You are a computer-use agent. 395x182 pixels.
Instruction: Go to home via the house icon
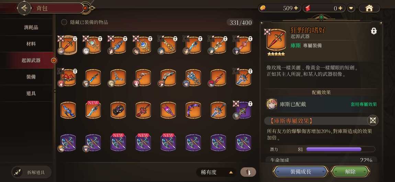(369, 8)
